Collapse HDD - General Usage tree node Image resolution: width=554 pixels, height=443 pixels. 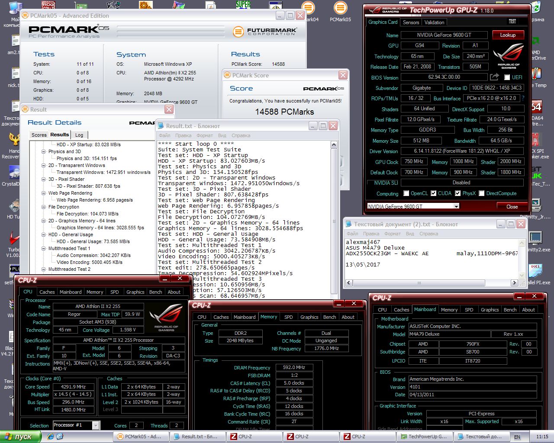coord(43,234)
